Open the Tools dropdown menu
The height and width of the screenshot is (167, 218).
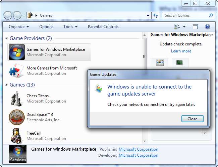coord(70,27)
